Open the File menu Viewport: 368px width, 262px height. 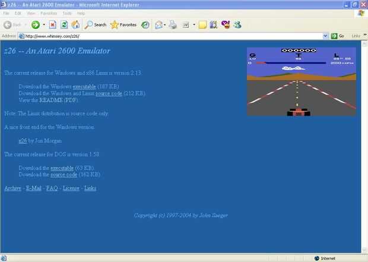[6, 13]
